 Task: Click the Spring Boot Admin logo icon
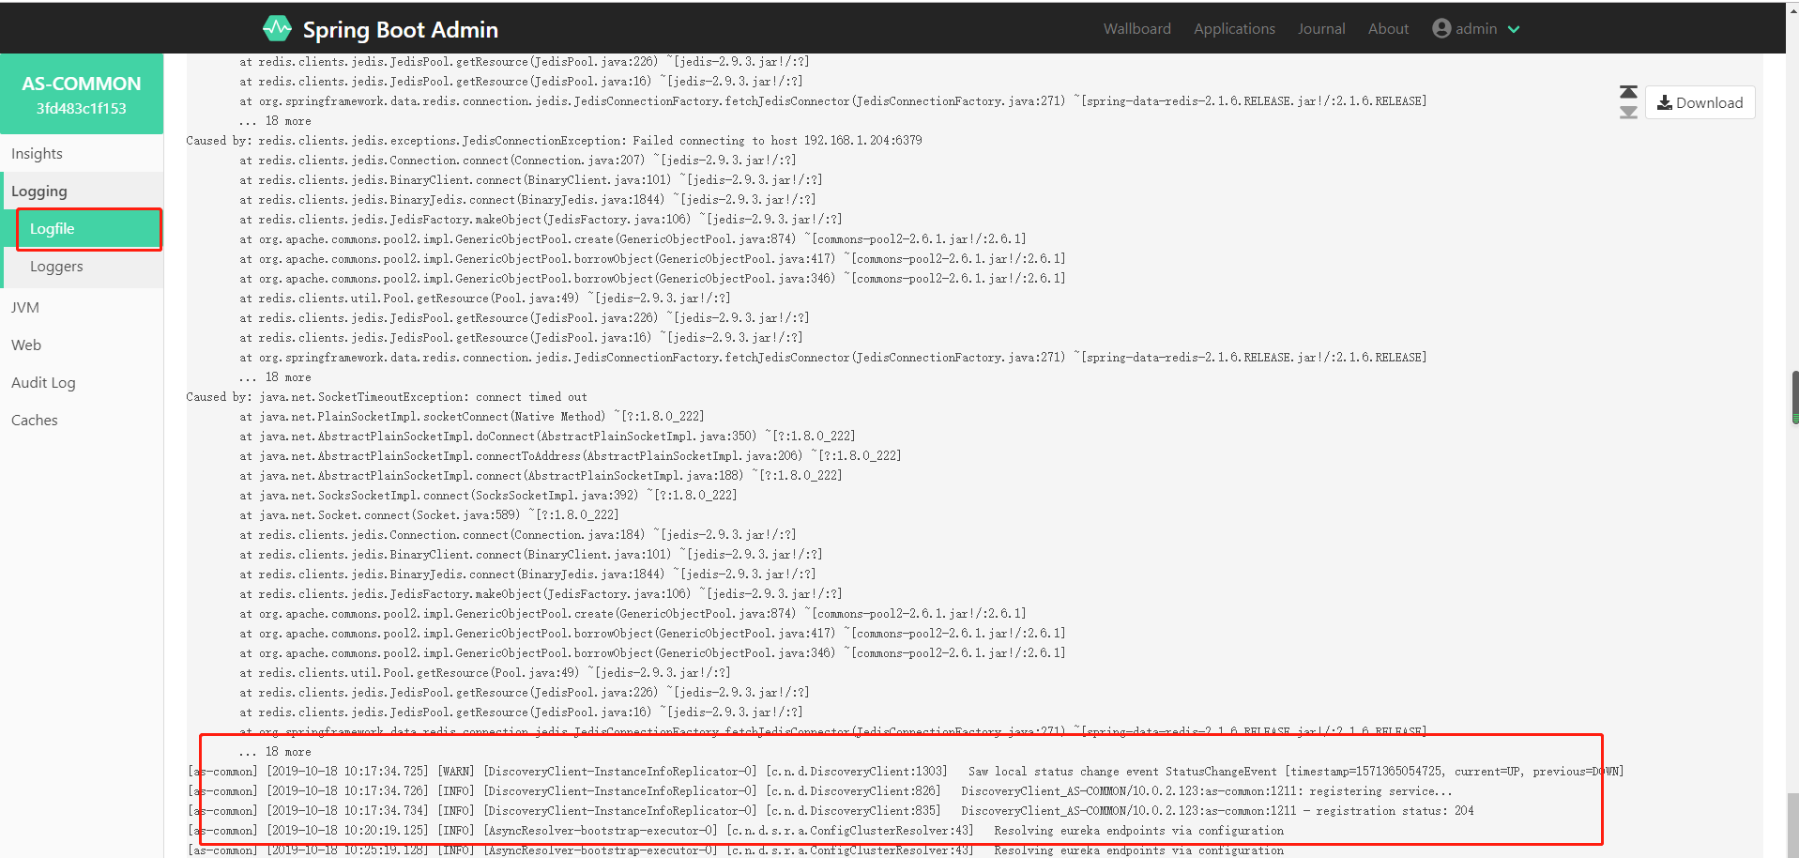tap(277, 28)
